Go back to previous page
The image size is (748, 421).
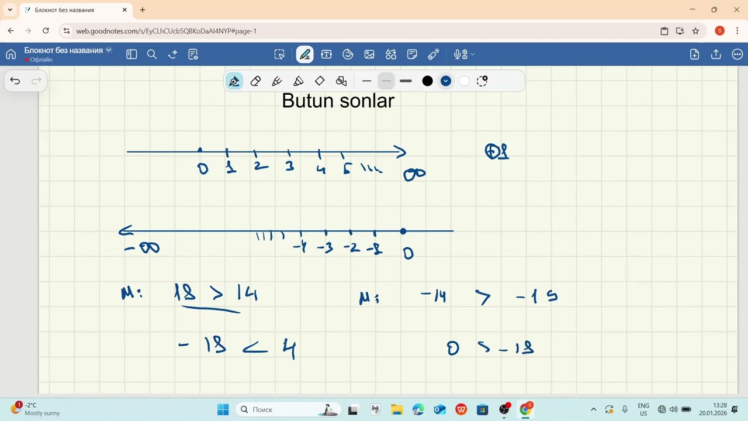[x=11, y=31]
